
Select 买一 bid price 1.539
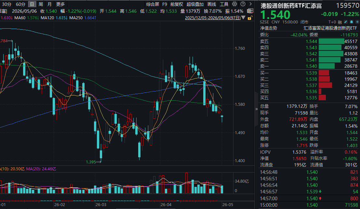311,73
